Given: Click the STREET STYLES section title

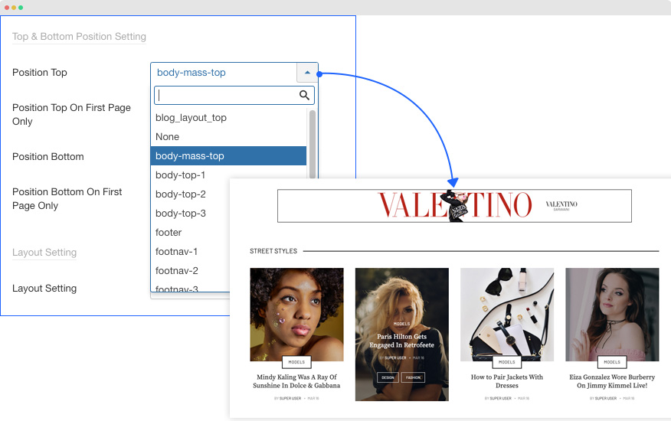Looking at the screenshot, I should pos(273,251).
